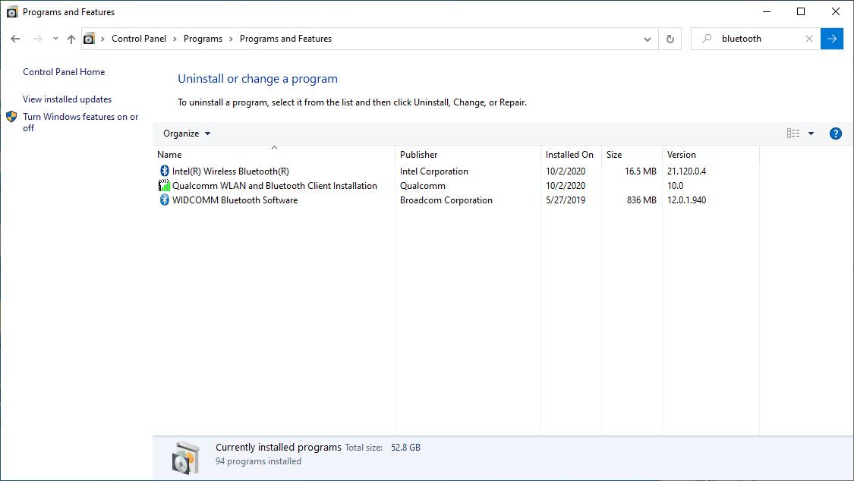Open Turn Windows features on or off

click(x=80, y=122)
